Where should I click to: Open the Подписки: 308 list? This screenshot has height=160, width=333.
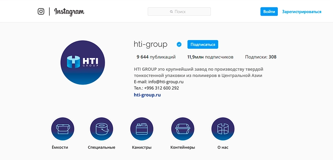coord(261,57)
